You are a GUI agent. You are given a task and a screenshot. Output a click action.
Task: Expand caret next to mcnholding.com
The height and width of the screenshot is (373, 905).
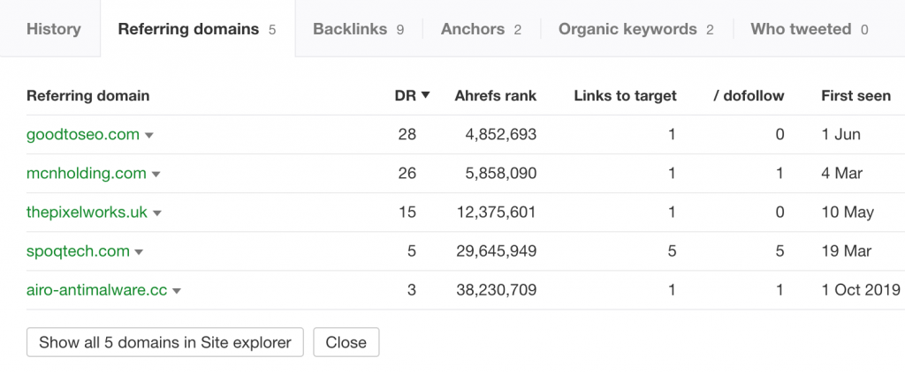click(156, 175)
